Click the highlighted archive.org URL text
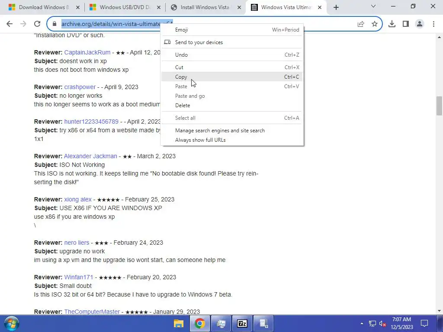This screenshot has height=332, width=443. point(111,24)
